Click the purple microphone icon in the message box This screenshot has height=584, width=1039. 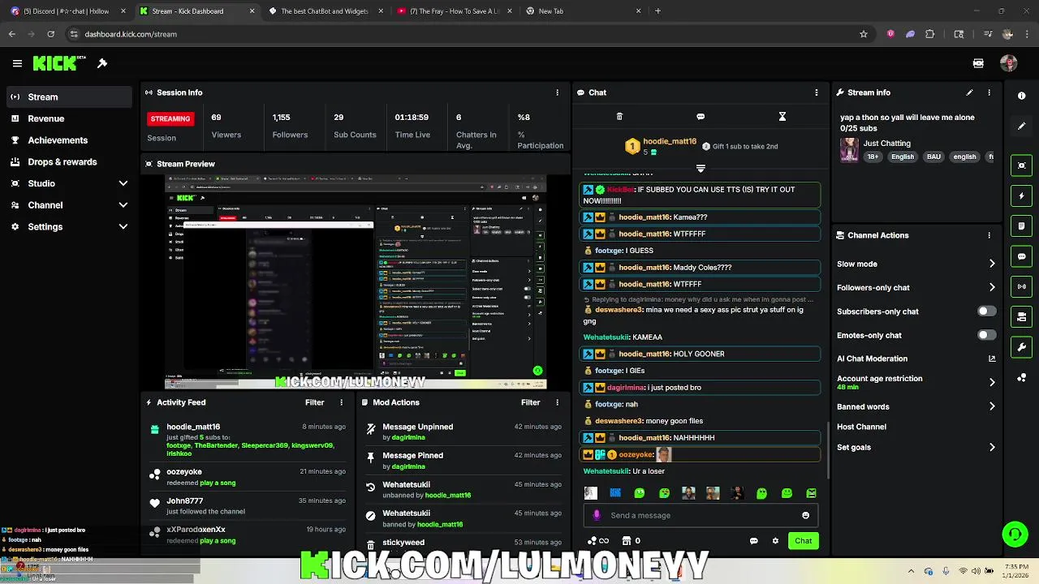[597, 515]
